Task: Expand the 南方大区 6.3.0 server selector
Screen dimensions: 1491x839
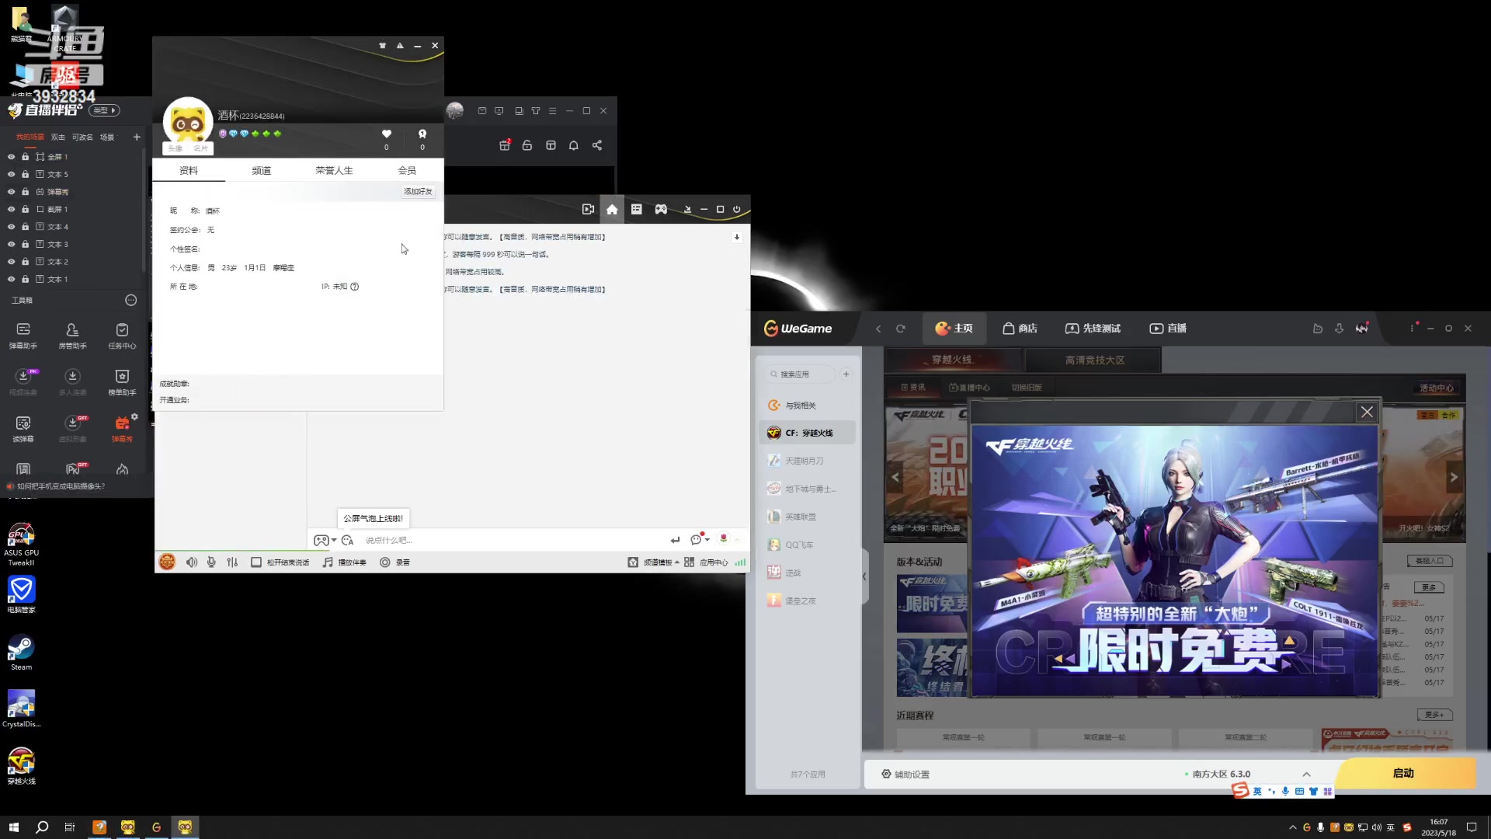Action: (1307, 775)
